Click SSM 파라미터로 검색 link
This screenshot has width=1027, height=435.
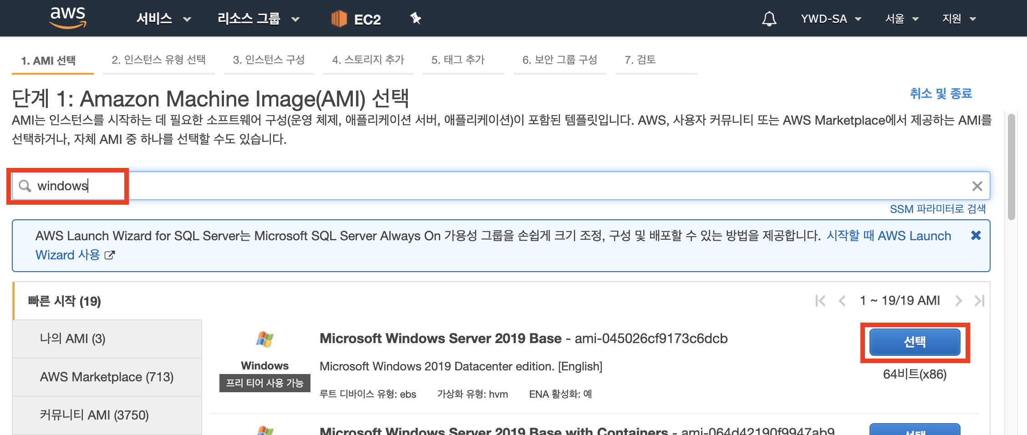(x=938, y=209)
